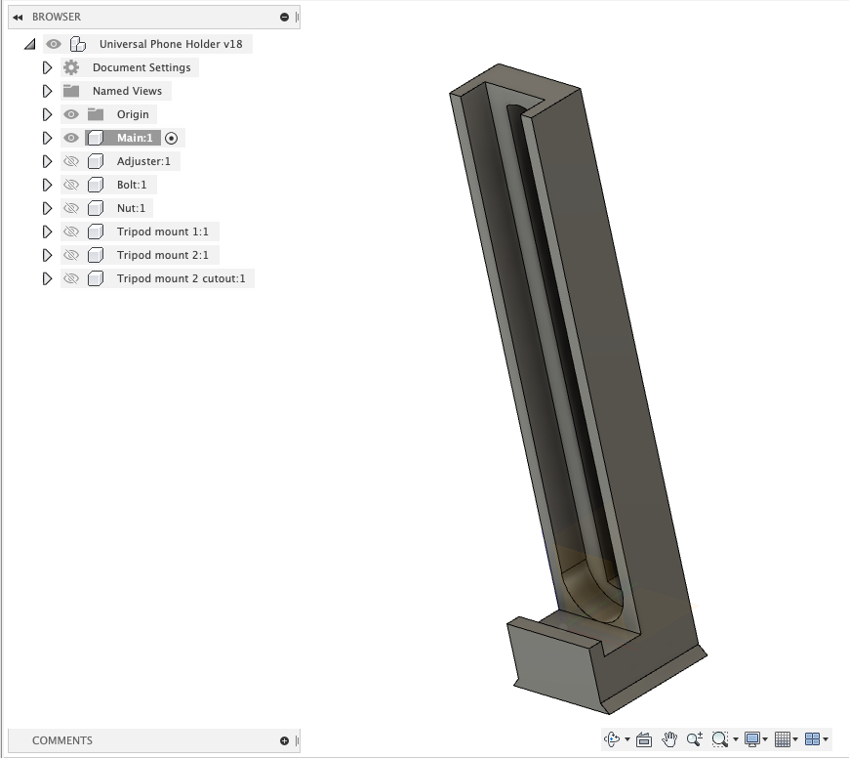Expand the Bolt:1 component
This screenshot has height=758, width=849.
[x=47, y=185]
